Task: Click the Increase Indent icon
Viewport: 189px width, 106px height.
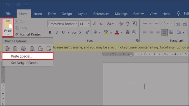Action: coord(185,24)
